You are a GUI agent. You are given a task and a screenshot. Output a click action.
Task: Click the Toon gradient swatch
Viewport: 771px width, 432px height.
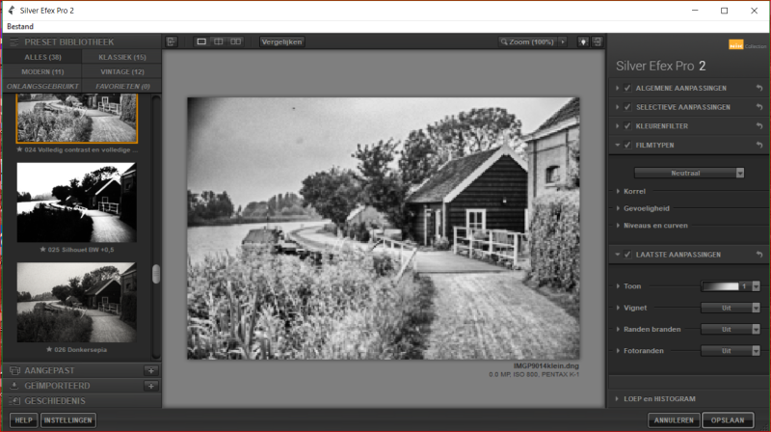pyautogui.click(x=720, y=286)
